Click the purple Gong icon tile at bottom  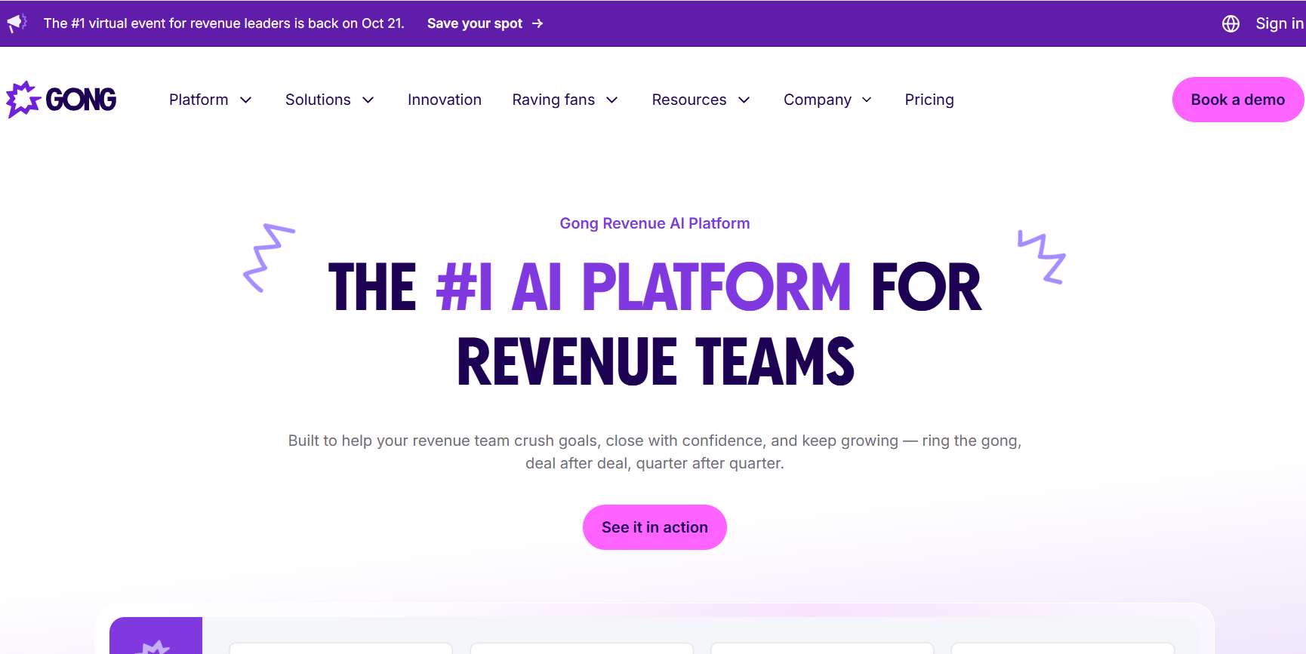156,637
